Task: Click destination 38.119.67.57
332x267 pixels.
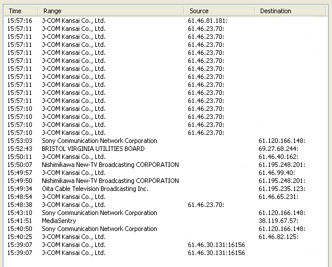Action: pyautogui.click(x=278, y=221)
